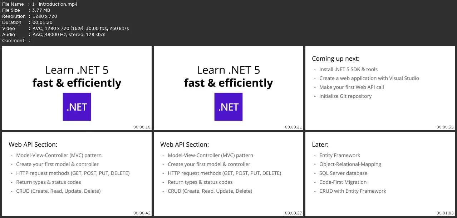Image resolution: width=457 pixels, height=218 pixels.
Task: Click the 'Duration' metadata label
Action: coord(12,22)
